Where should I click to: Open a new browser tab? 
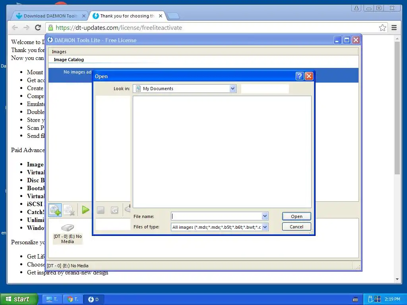[x=173, y=16]
